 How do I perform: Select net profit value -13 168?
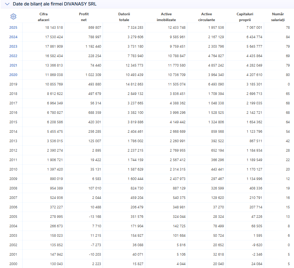95,217
